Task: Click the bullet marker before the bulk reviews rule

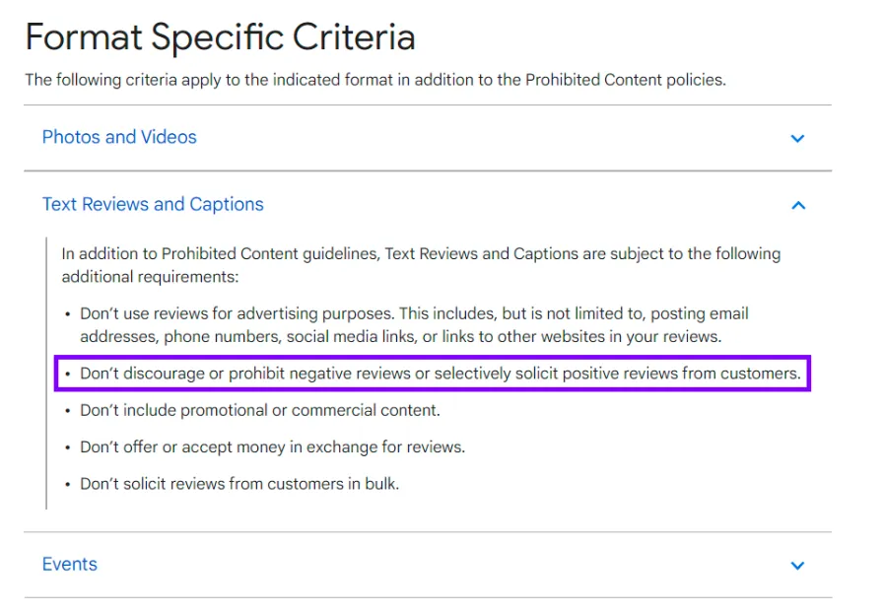Action: [x=67, y=484]
